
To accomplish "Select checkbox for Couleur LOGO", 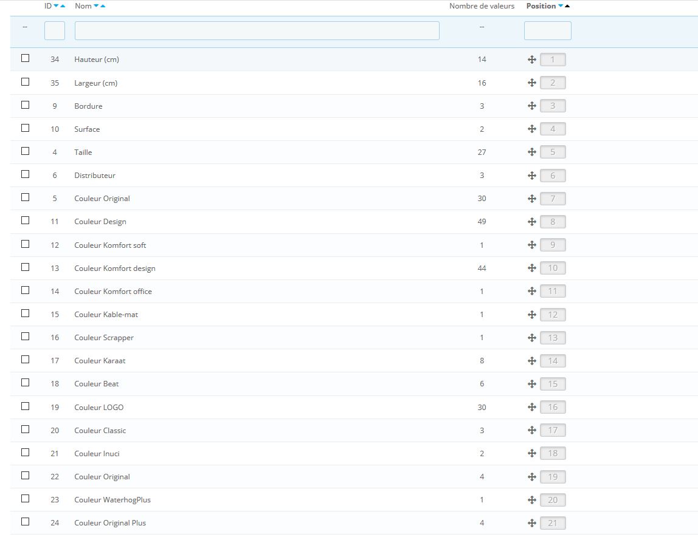I will (26, 406).
